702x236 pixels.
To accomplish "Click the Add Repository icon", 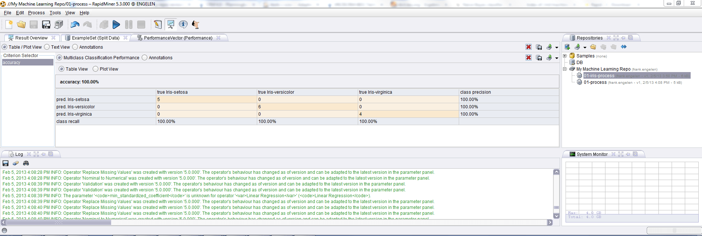I will tap(567, 47).
